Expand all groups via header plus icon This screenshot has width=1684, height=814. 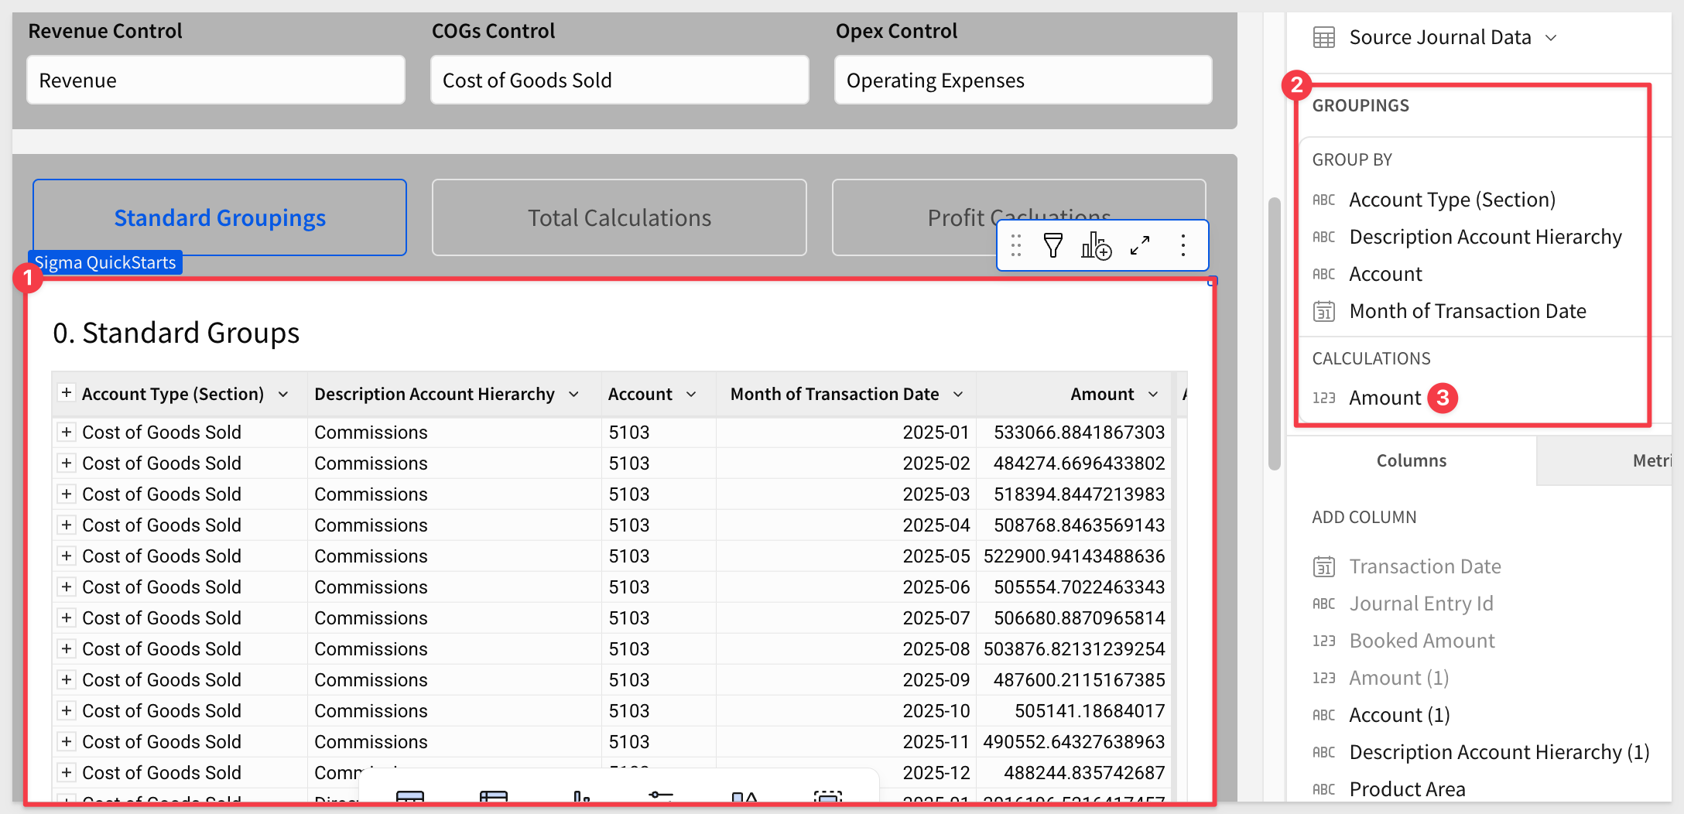67,393
